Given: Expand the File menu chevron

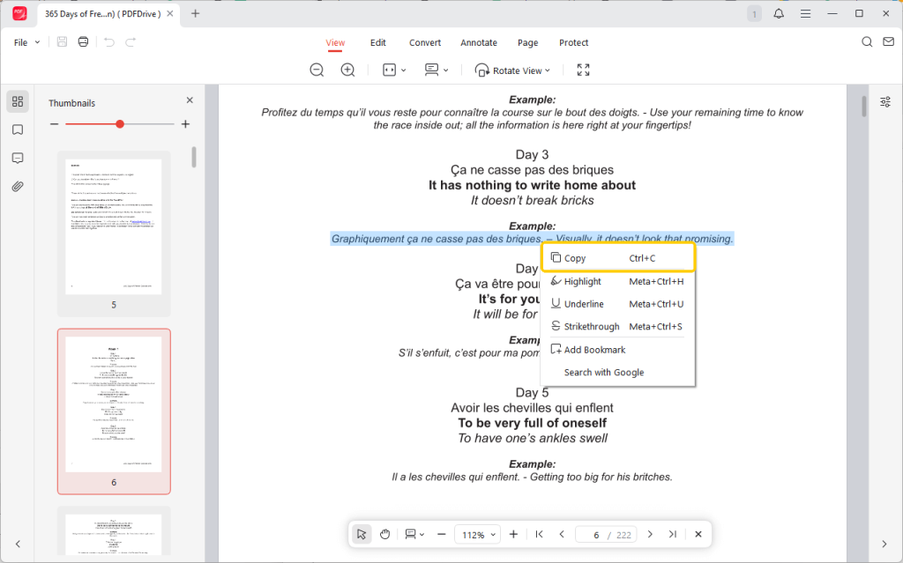Looking at the screenshot, I should 37,41.
